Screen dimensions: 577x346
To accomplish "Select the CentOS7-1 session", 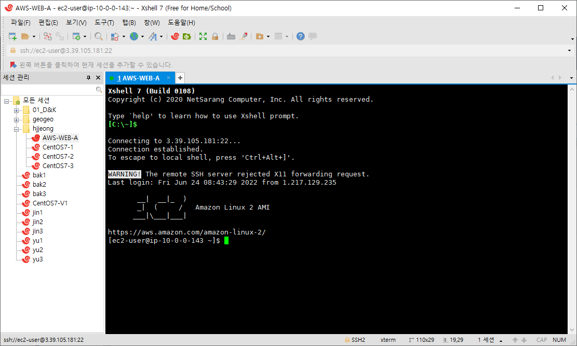I will coord(58,147).
